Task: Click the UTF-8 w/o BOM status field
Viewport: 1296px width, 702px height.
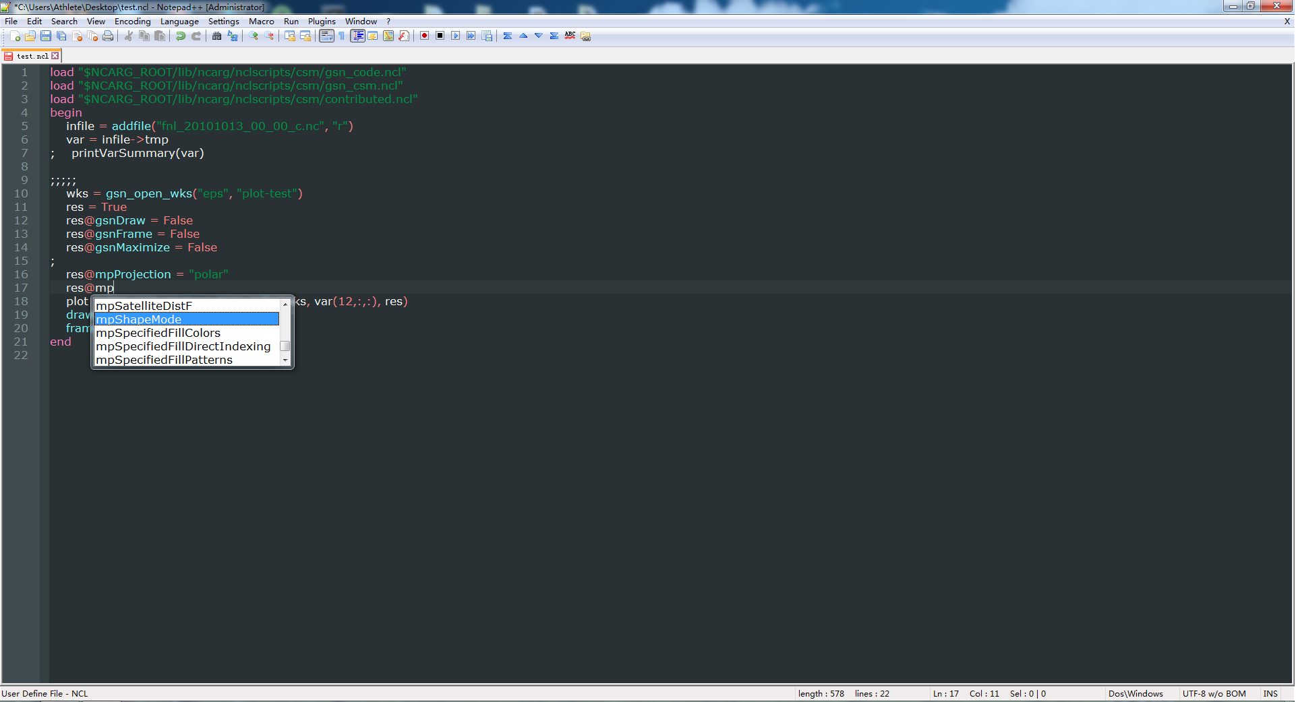Action: click(x=1214, y=693)
